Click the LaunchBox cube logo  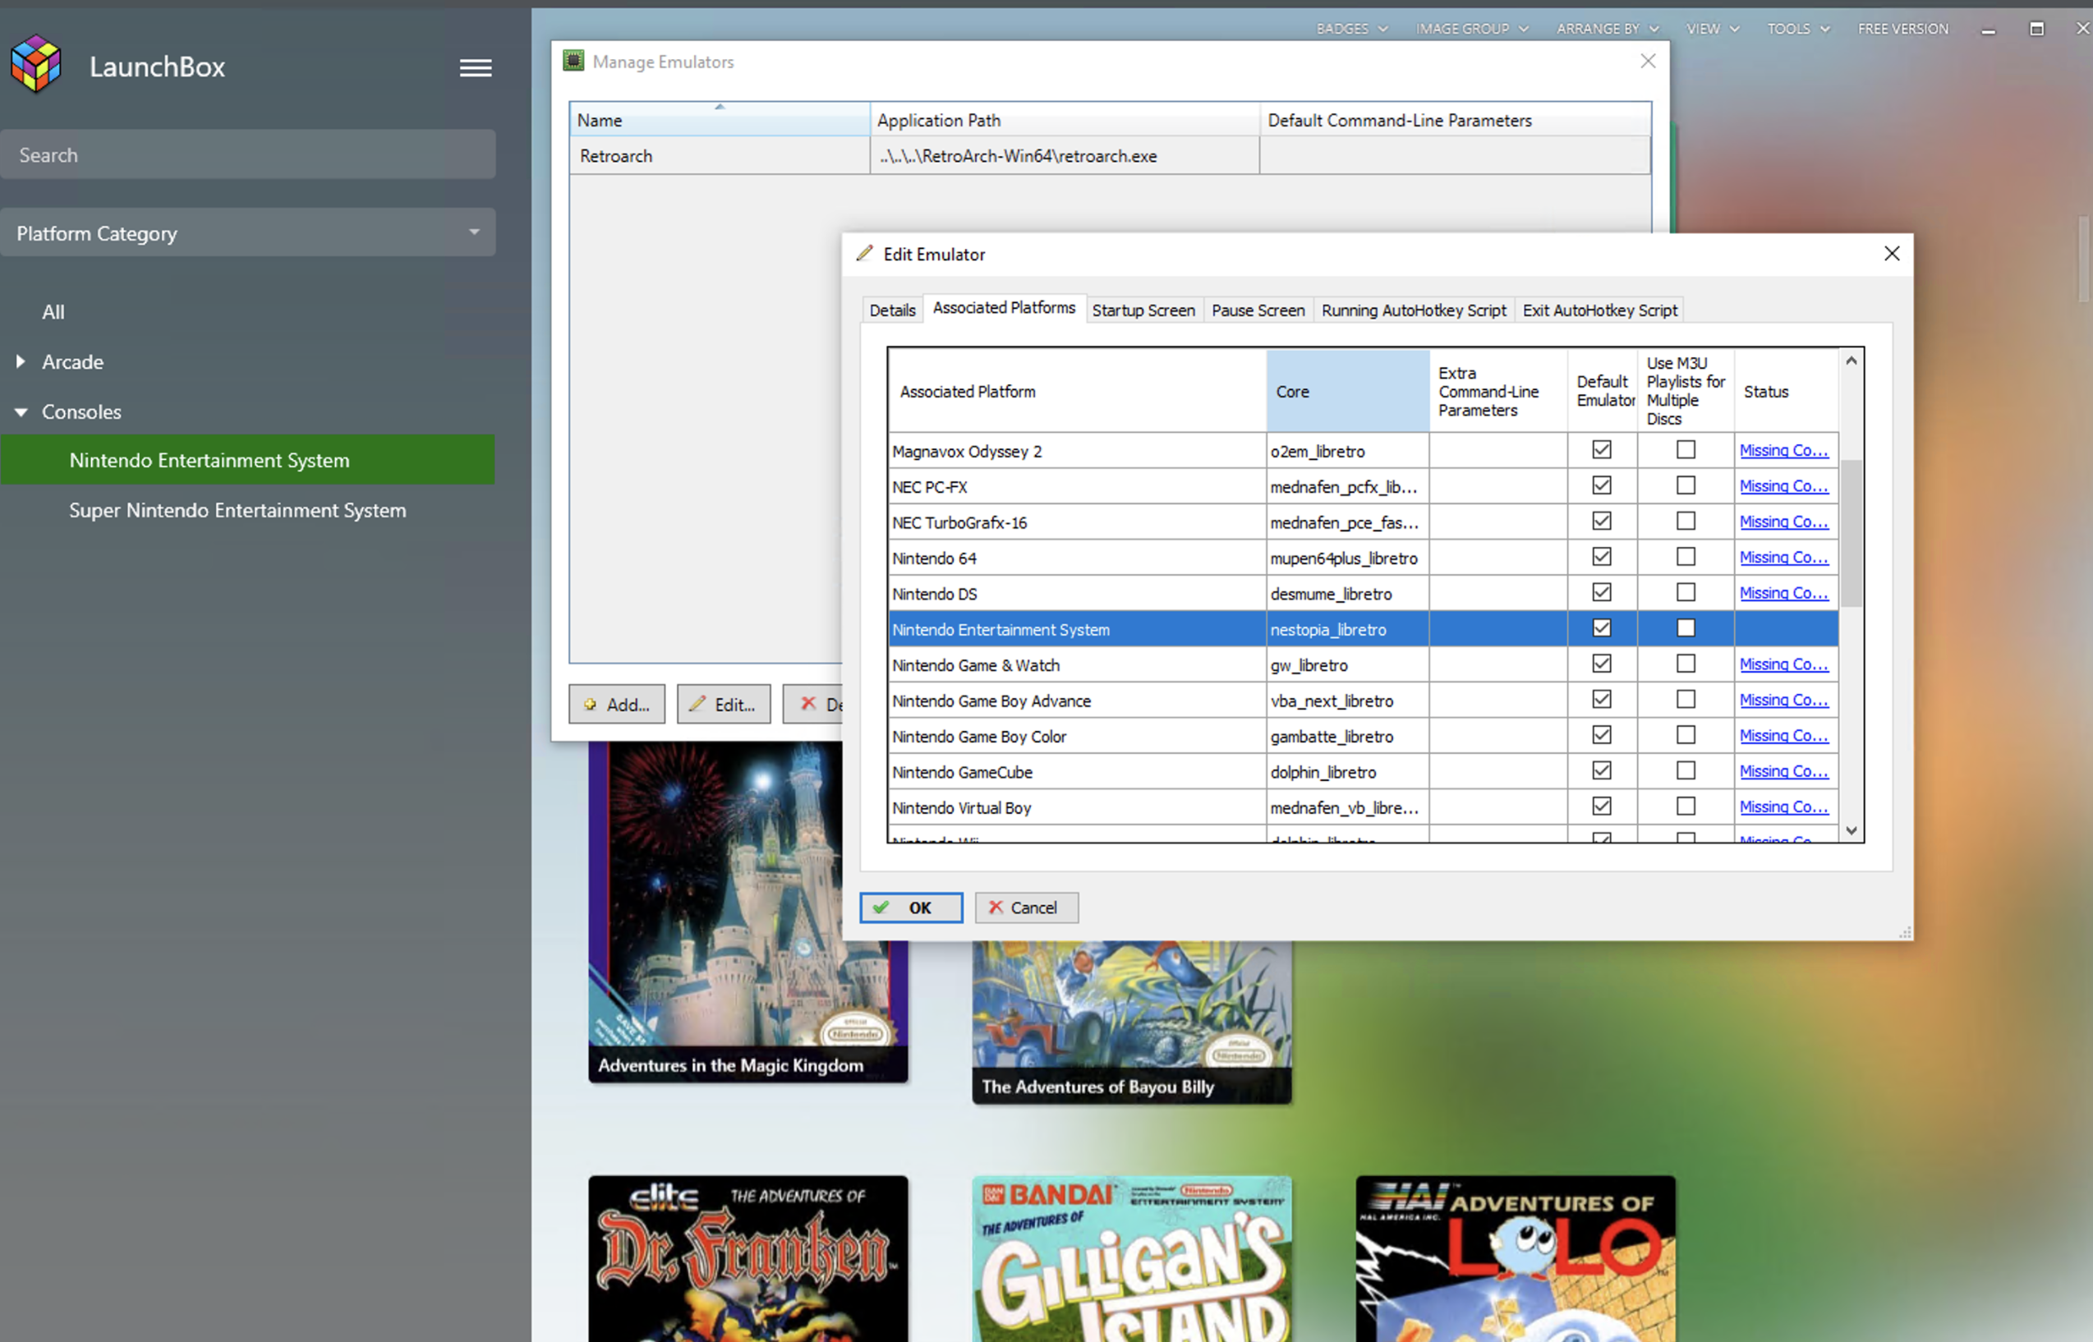coord(35,63)
